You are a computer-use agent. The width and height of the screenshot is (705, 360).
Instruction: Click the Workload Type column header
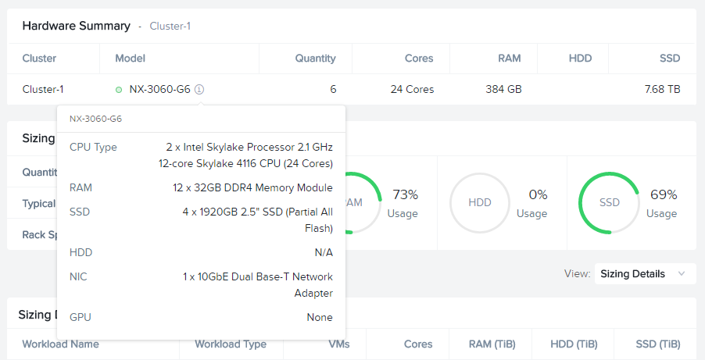pos(231,344)
